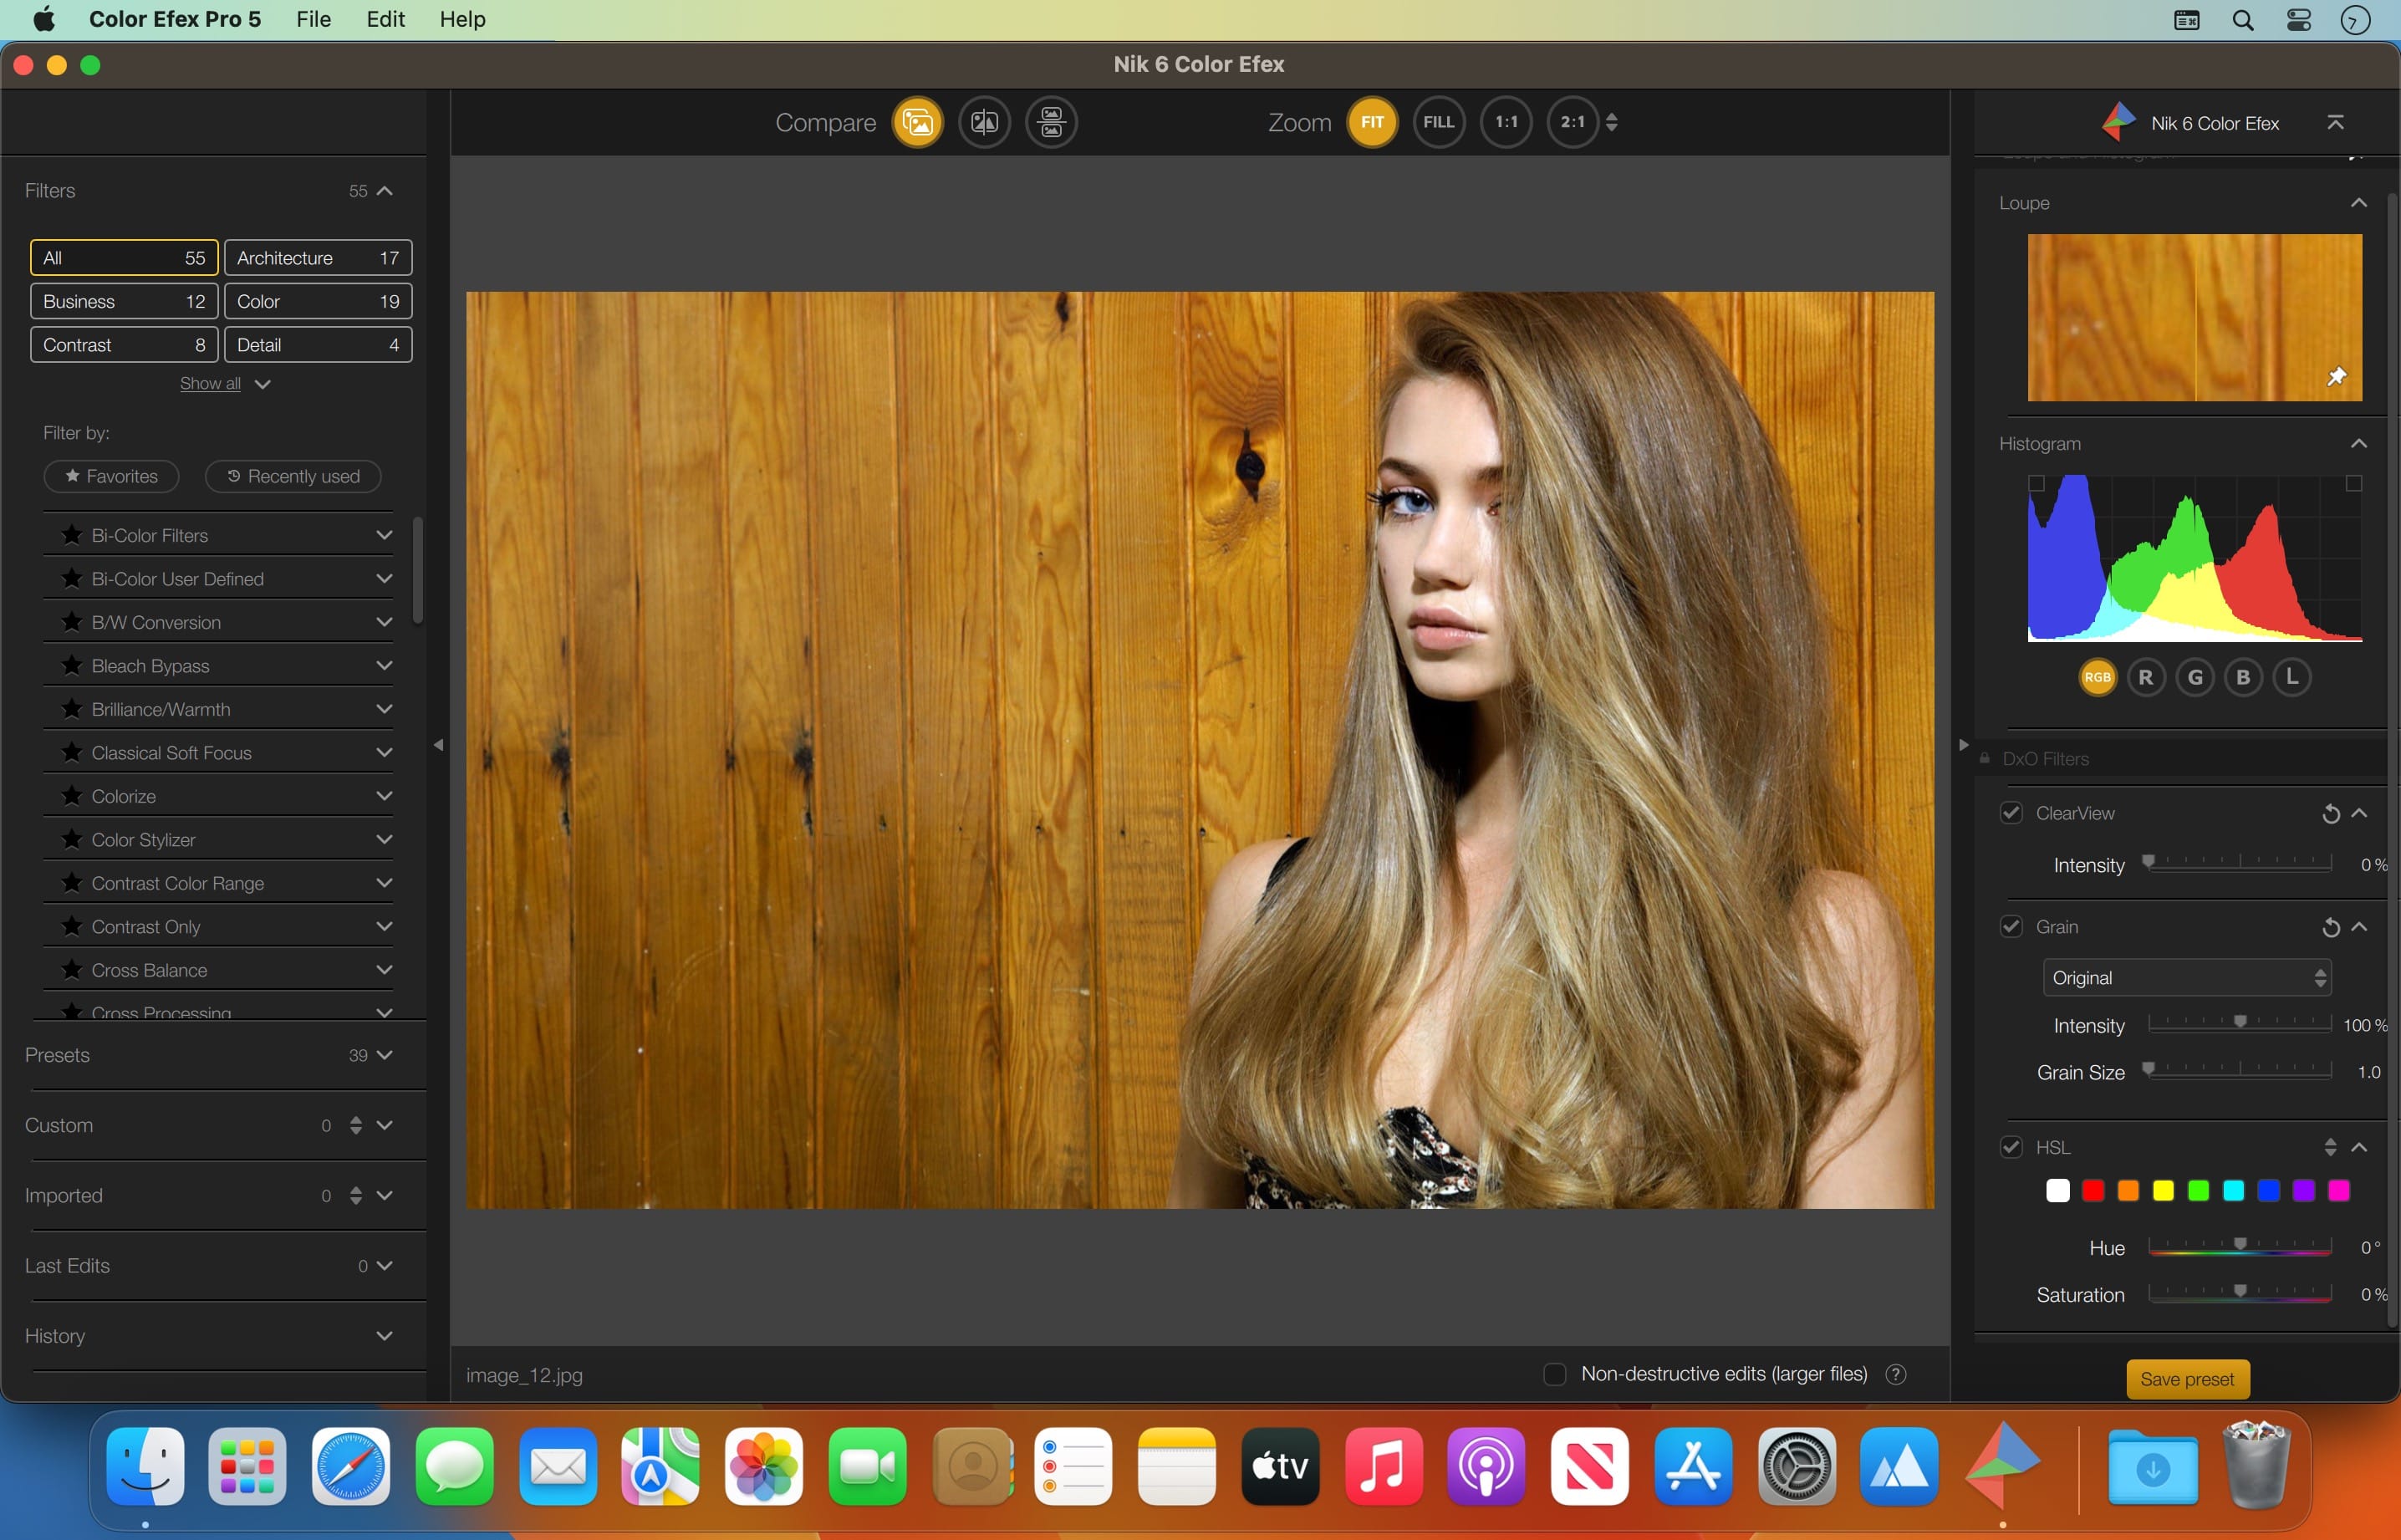Open System Settings from the Dock
2401x1540 pixels.
(1796, 1466)
